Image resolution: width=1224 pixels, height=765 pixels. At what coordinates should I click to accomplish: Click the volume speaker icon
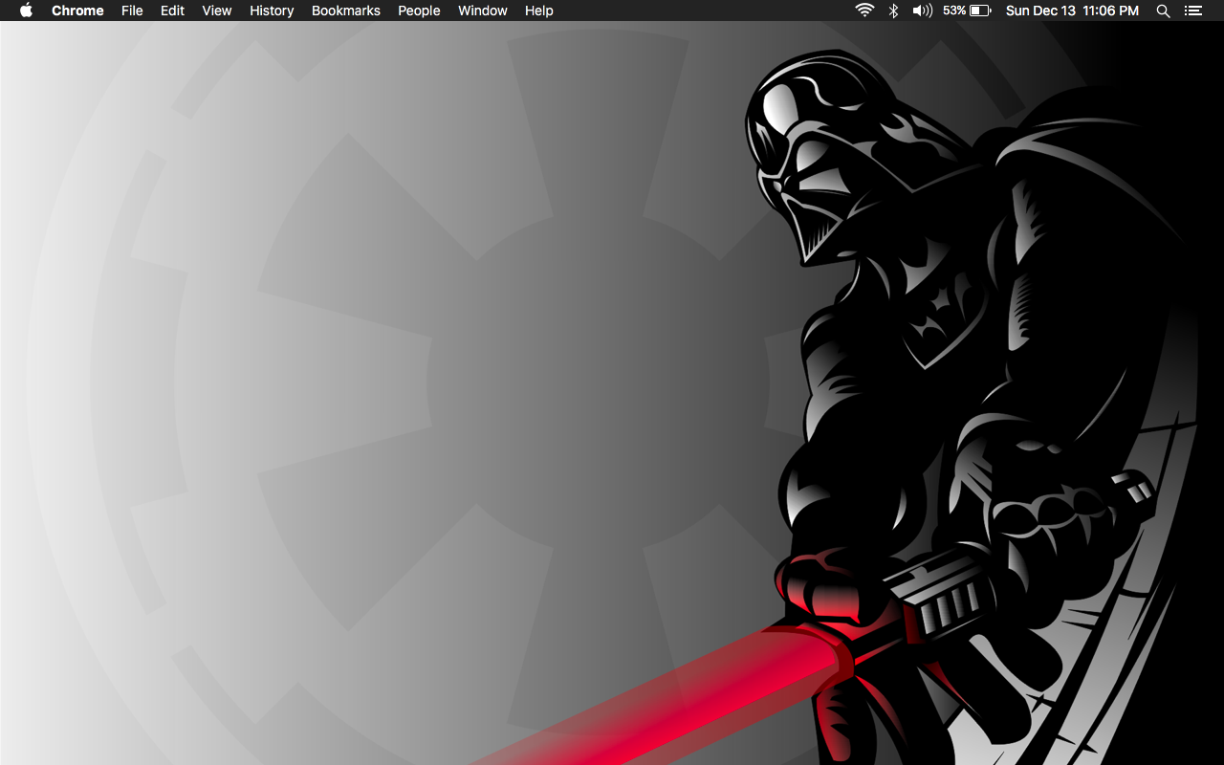point(922,11)
